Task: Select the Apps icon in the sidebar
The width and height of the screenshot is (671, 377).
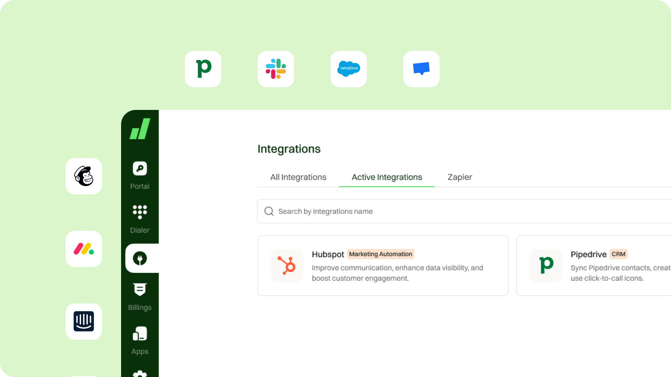Action: (139, 333)
